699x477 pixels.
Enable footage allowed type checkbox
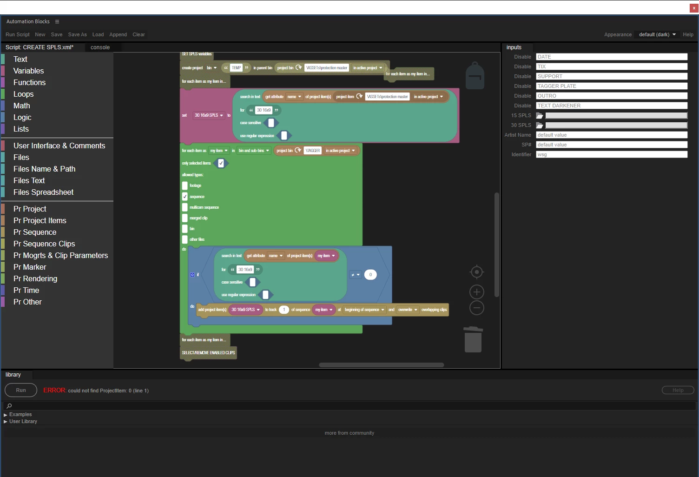185,185
